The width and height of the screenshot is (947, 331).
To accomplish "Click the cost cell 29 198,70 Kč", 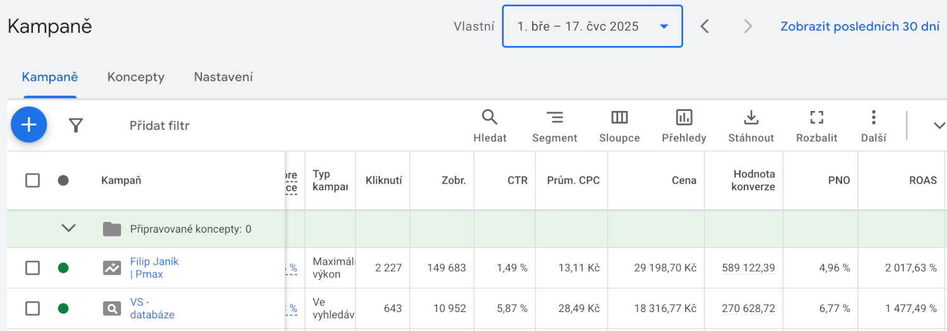I will (665, 268).
